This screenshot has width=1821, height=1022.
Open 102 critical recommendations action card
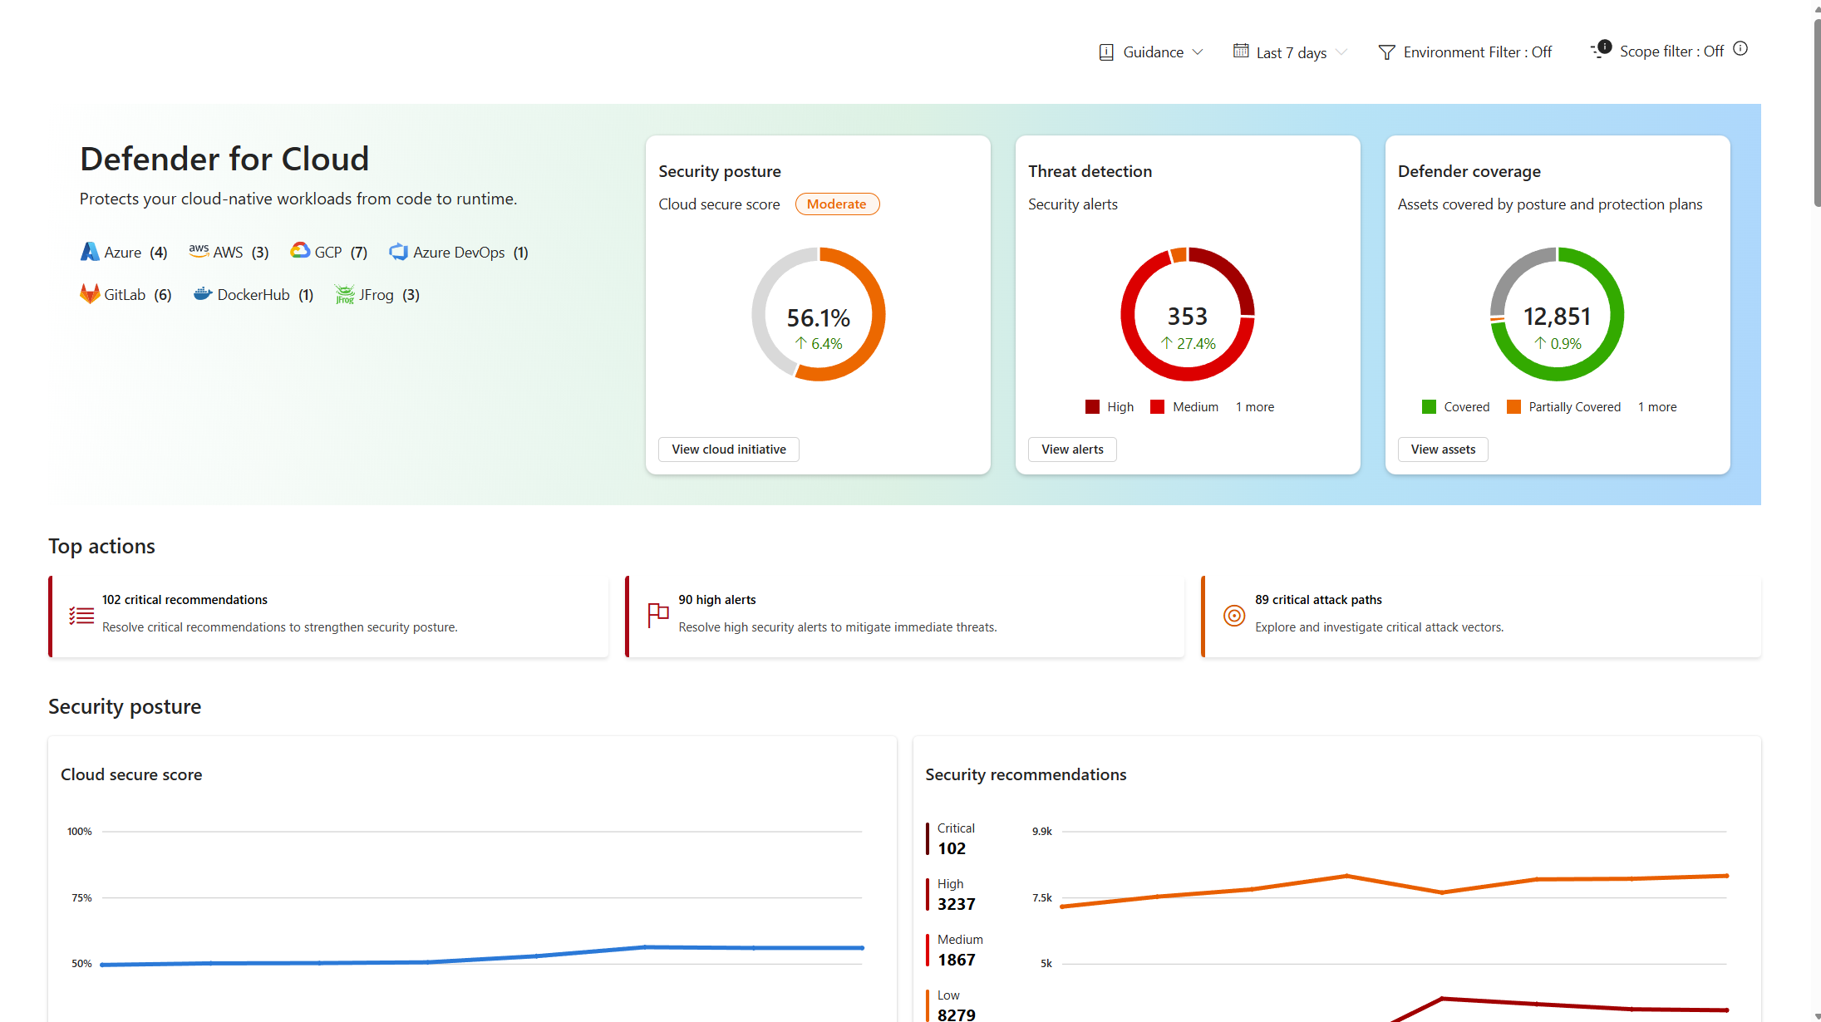(328, 616)
